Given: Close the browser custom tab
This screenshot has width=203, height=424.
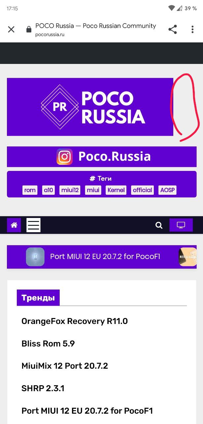Looking at the screenshot, I should 11,29.
